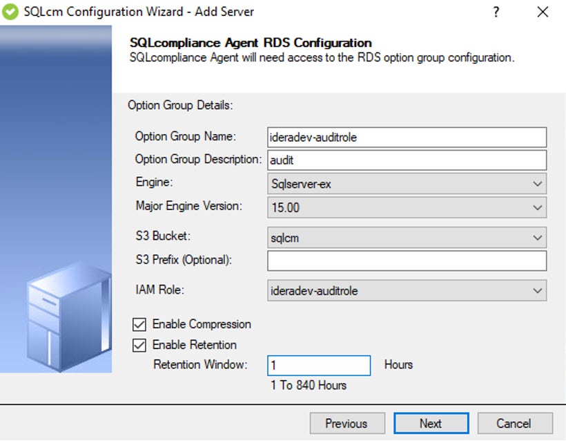The height and width of the screenshot is (441, 566).
Task: Click the 'Option Group Name:' label
Action: (185, 136)
